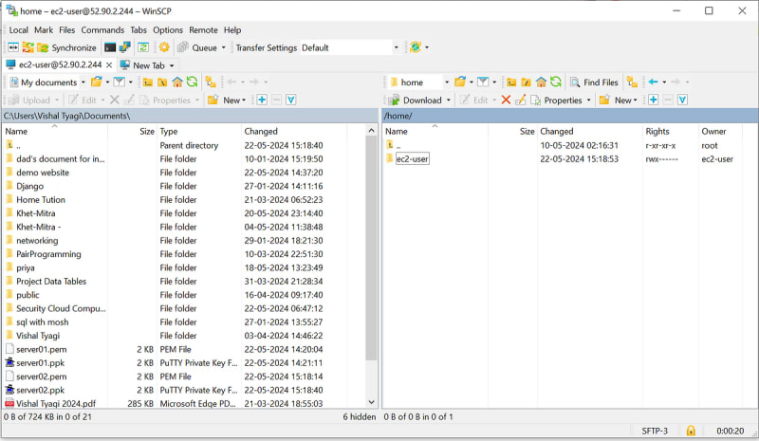Navigate back with the remote panel blue arrow
The width and height of the screenshot is (759, 441).
click(653, 83)
